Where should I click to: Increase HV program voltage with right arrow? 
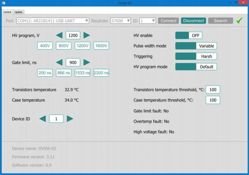point(87,35)
